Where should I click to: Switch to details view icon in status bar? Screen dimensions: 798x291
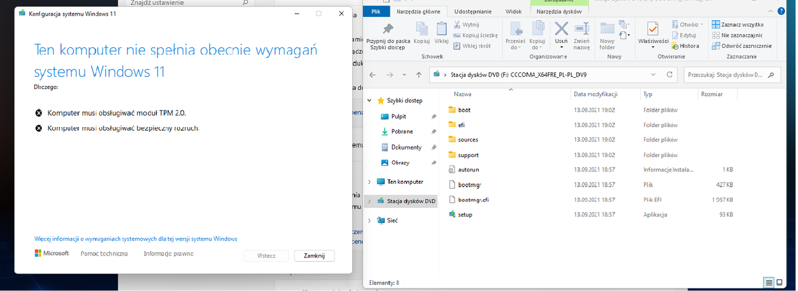769,283
